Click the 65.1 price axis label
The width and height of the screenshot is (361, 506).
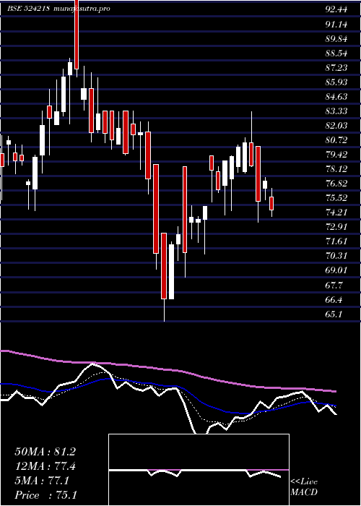point(334,314)
